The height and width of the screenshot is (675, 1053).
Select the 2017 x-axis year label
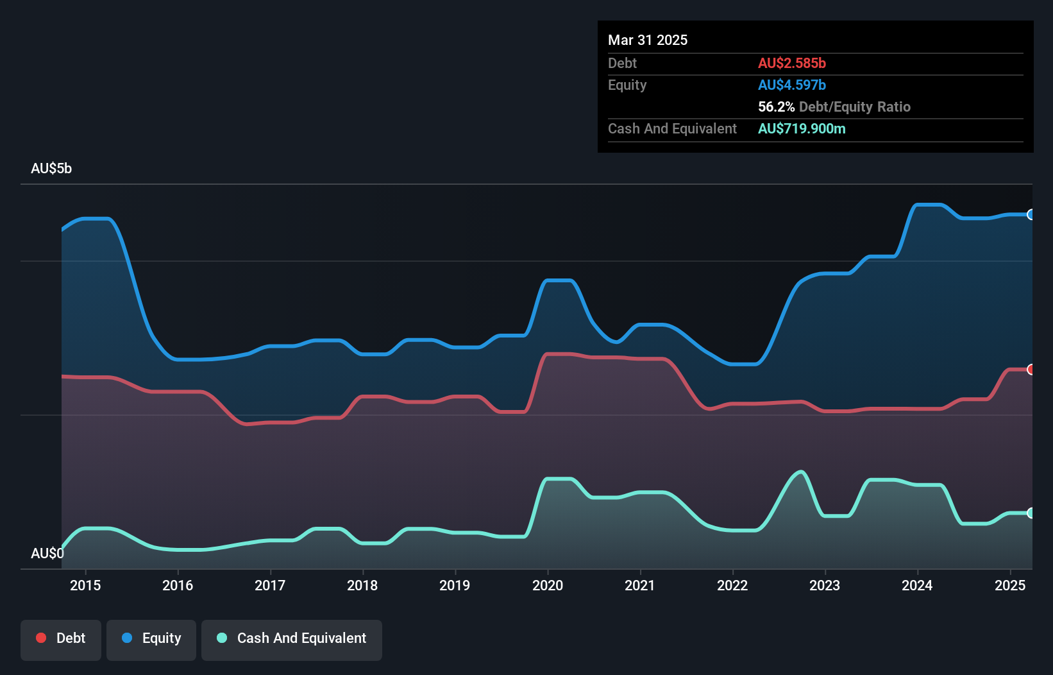(270, 585)
